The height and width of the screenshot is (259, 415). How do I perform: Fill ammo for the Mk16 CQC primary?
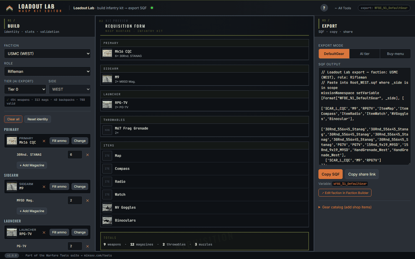click(59, 141)
